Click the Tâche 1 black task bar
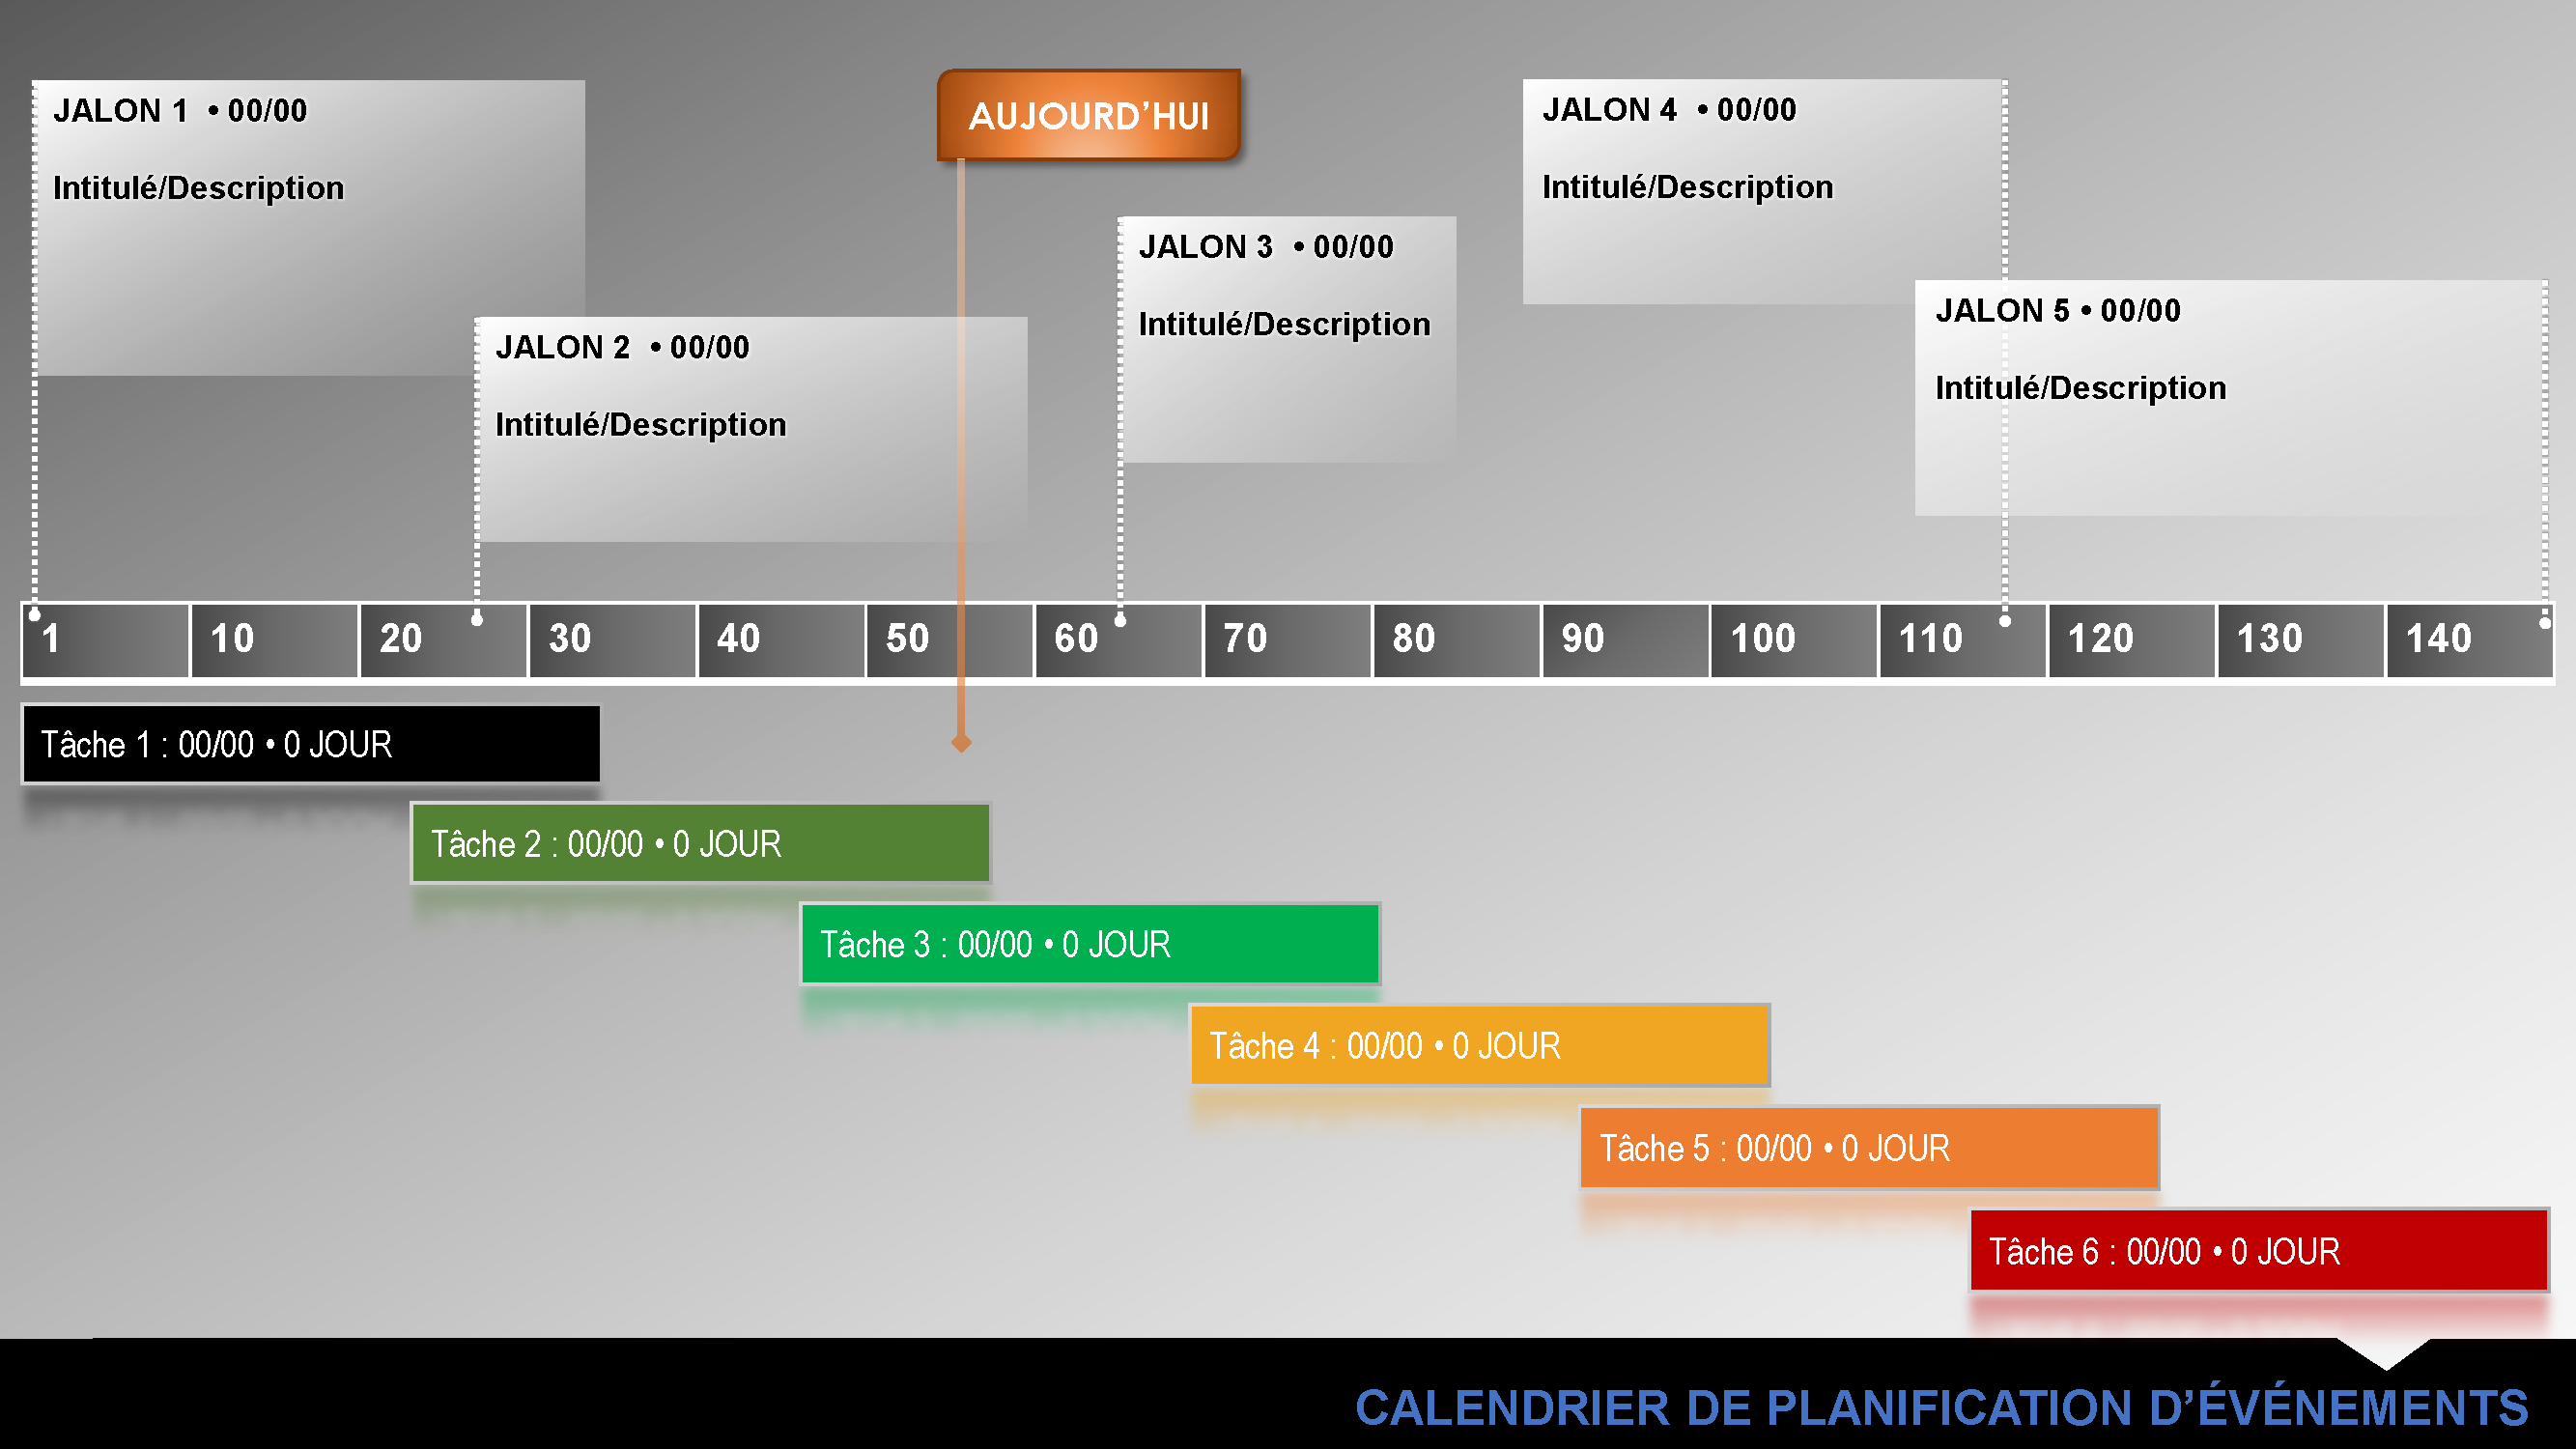This screenshot has height=1449, width=2576. 300,741
